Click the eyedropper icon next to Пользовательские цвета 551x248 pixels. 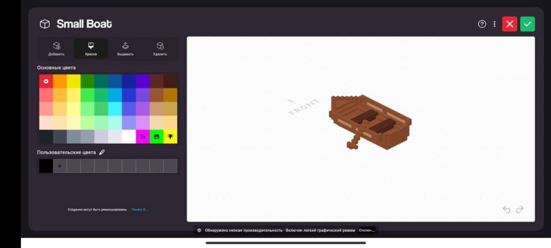click(x=102, y=152)
